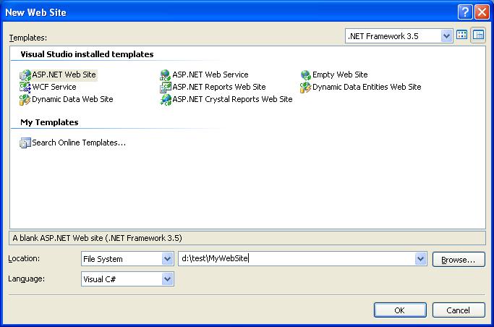Select the WCF Service template icon
The width and height of the screenshot is (494, 327).
click(25, 87)
